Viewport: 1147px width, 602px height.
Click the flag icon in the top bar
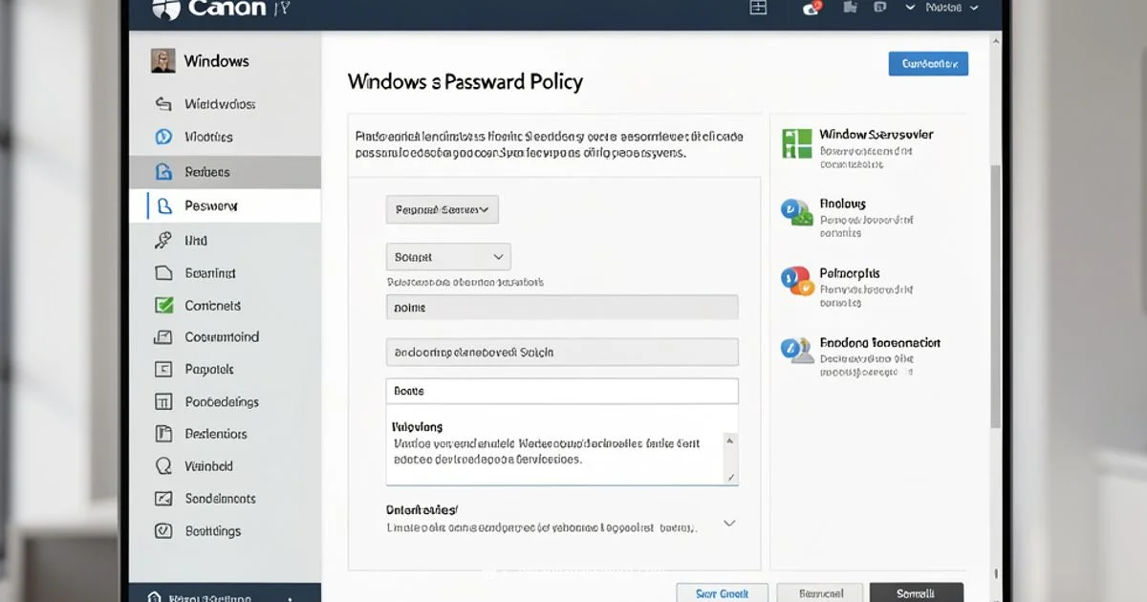tap(849, 8)
